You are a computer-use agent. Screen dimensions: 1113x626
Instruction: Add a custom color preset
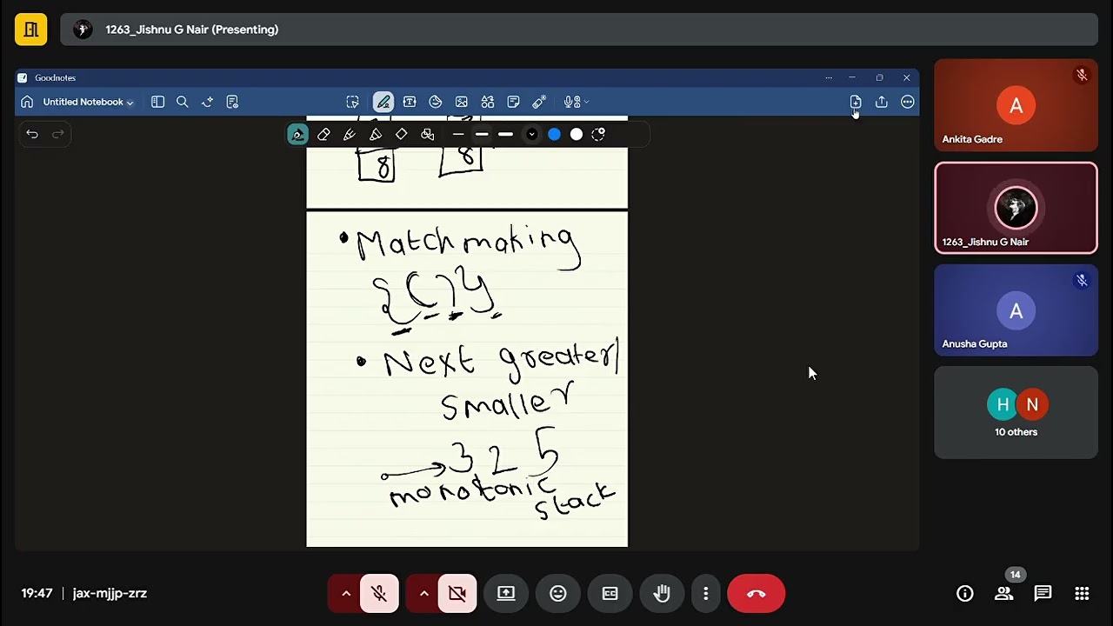[x=598, y=134]
